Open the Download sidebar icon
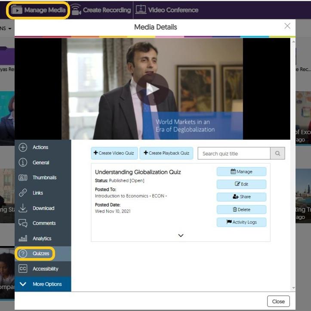 click(x=23, y=208)
